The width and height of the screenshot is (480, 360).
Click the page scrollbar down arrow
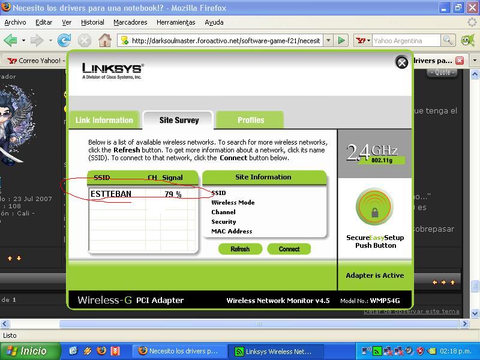click(x=475, y=313)
